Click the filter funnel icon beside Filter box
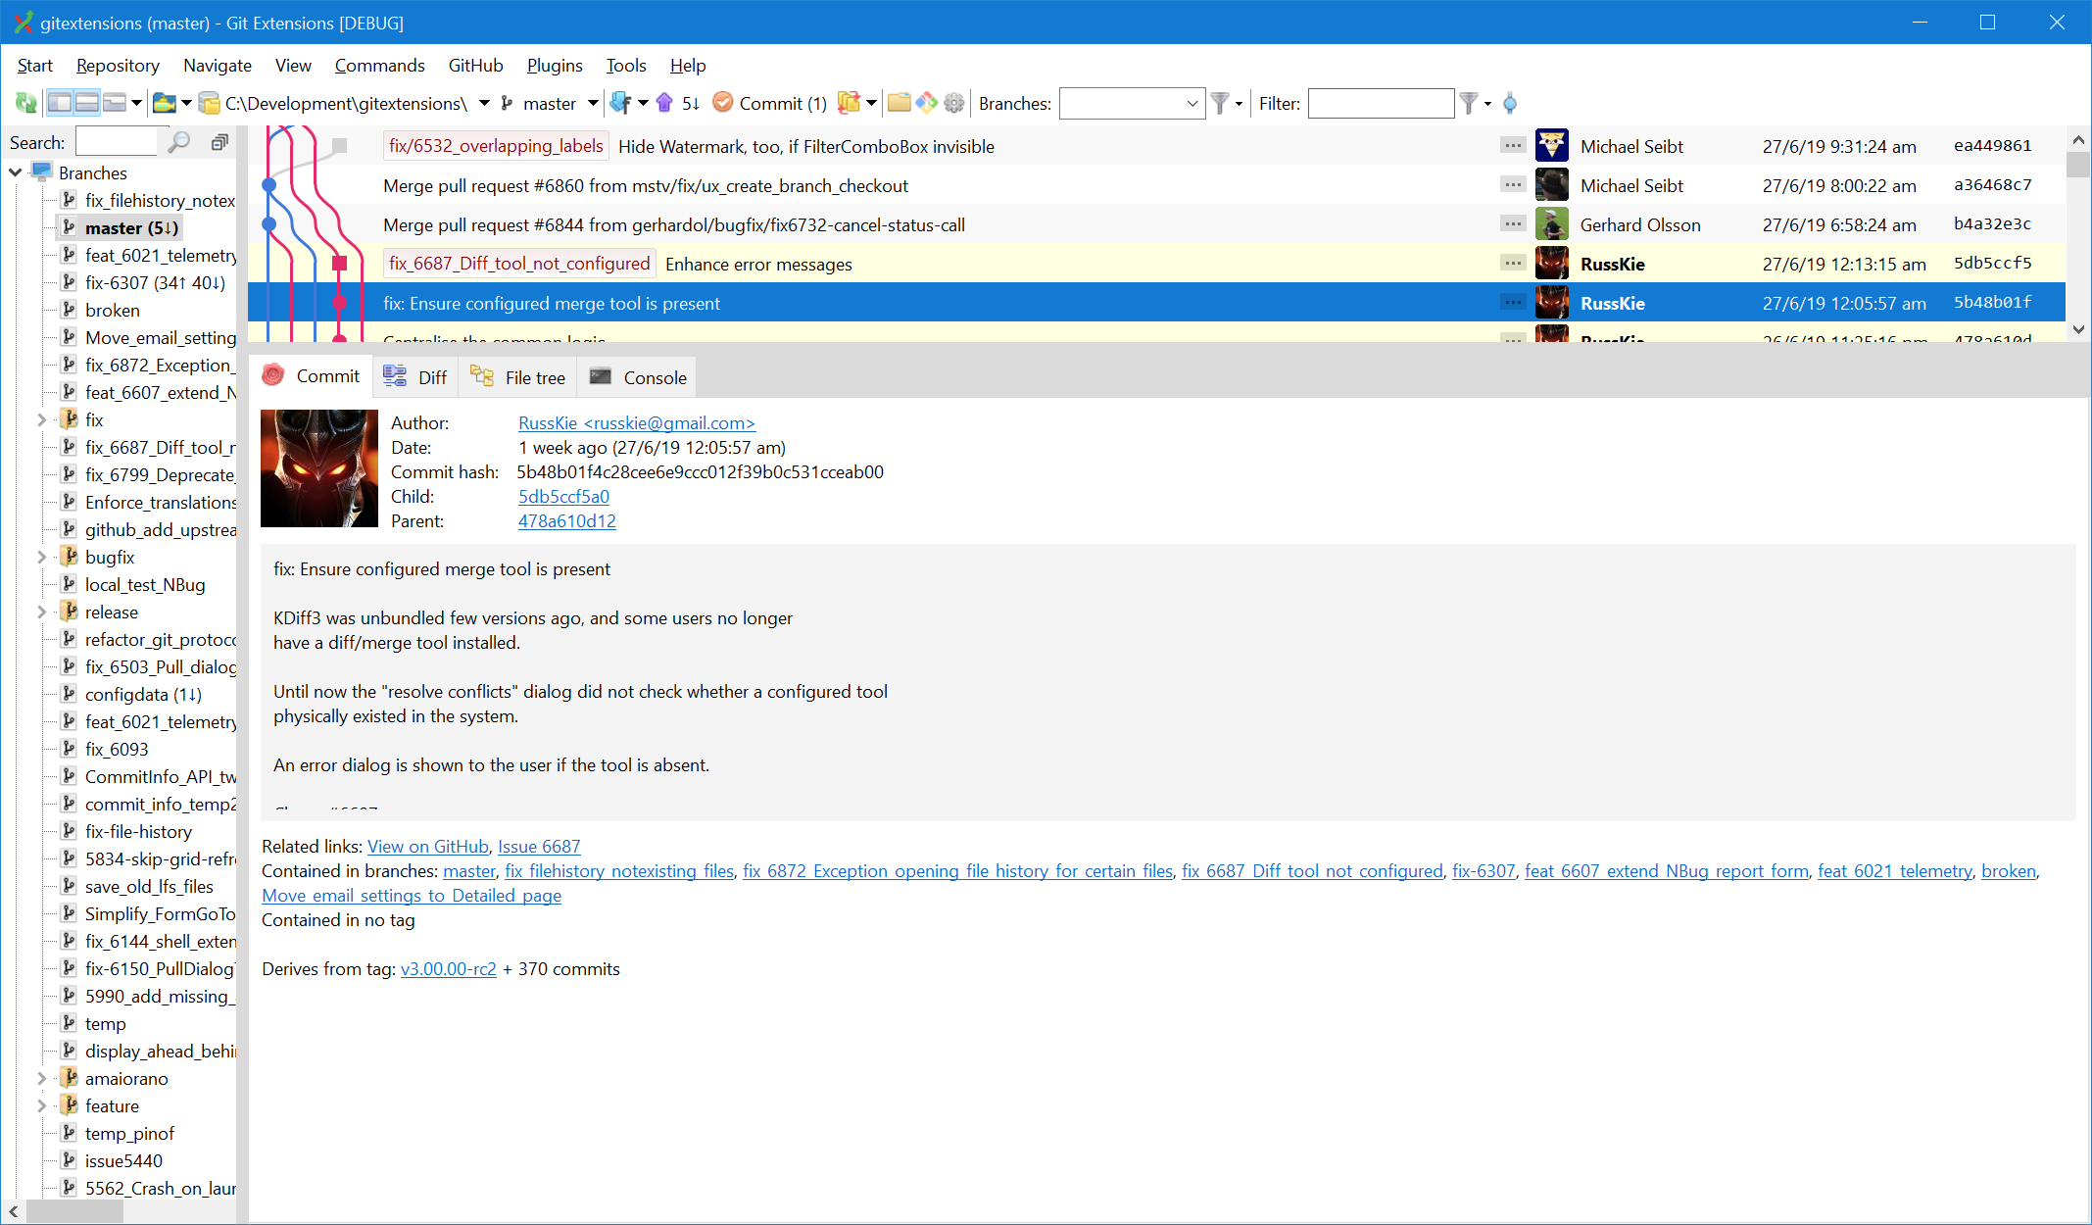This screenshot has height=1225, width=2092. point(1469,103)
